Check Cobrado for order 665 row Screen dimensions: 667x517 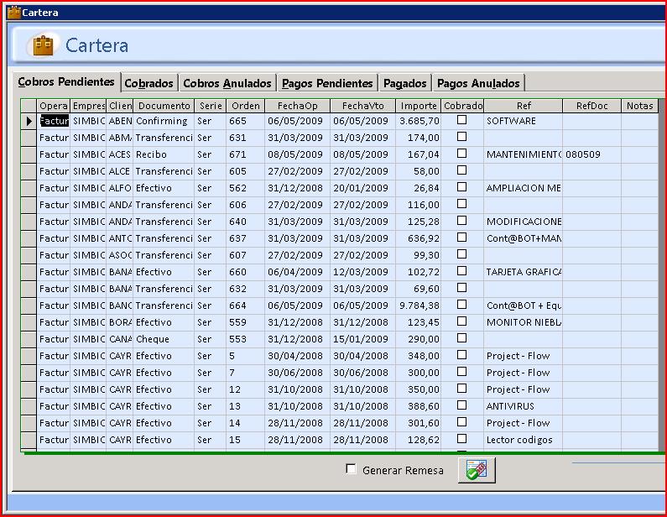pyautogui.click(x=461, y=120)
